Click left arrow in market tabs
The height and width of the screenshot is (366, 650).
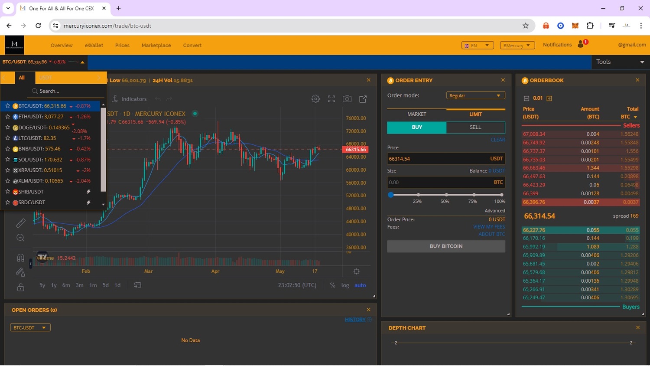(4, 78)
